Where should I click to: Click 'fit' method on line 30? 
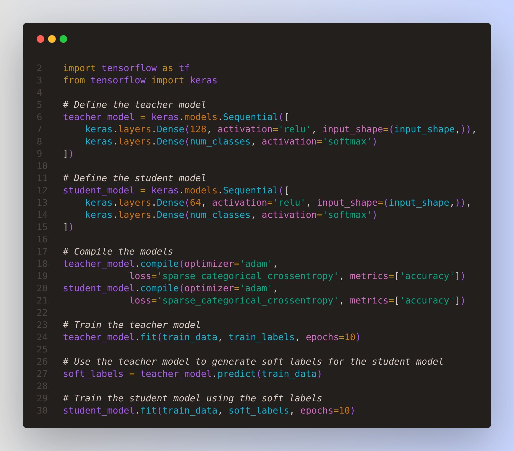tap(148, 410)
